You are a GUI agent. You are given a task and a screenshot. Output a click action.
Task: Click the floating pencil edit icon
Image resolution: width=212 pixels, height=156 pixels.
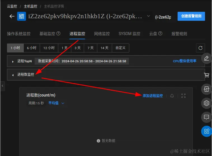coord(206,58)
